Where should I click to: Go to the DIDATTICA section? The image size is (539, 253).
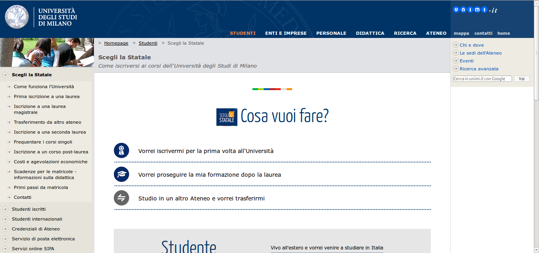370,33
